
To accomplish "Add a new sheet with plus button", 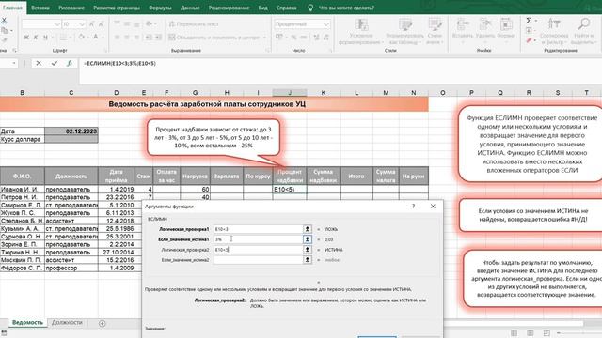I will coord(103,323).
